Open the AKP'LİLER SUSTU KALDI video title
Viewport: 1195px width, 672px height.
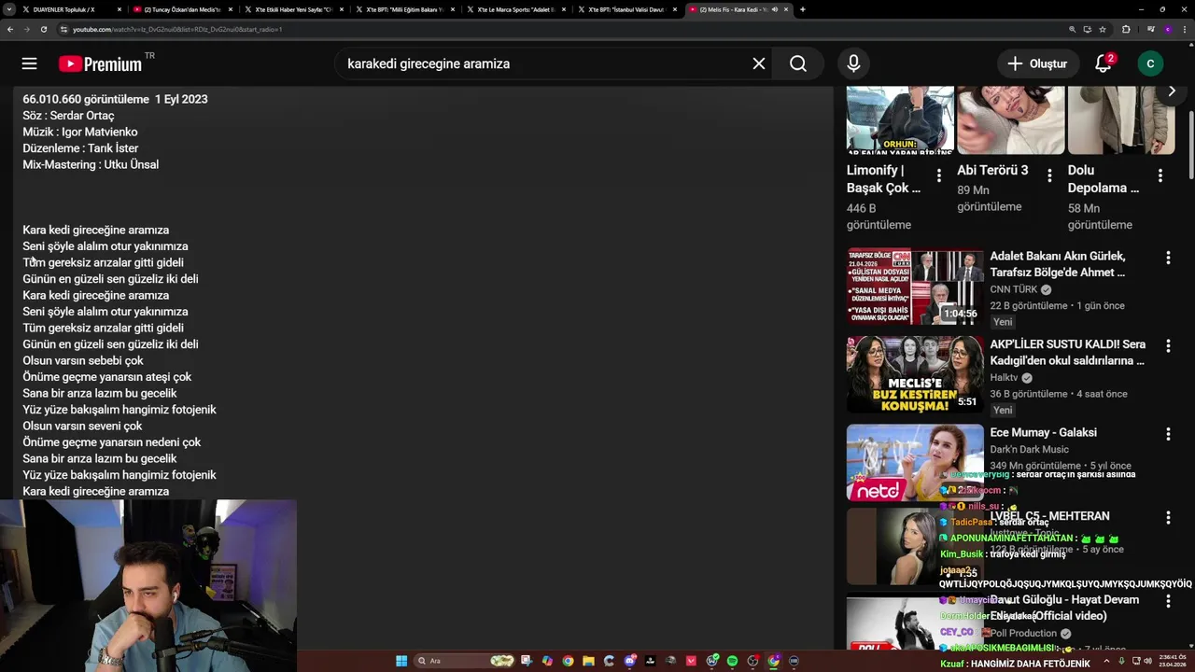pyautogui.click(x=1067, y=352)
